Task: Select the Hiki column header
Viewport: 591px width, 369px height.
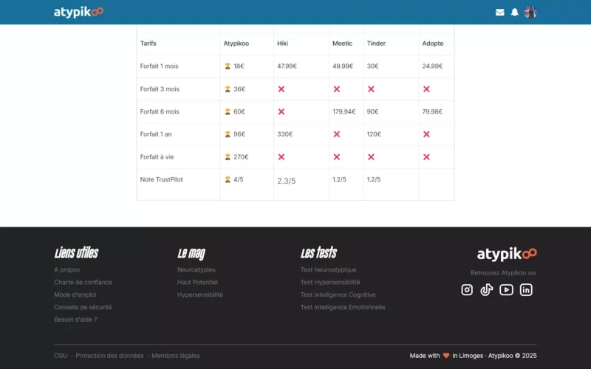Action: click(x=283, y=44)
